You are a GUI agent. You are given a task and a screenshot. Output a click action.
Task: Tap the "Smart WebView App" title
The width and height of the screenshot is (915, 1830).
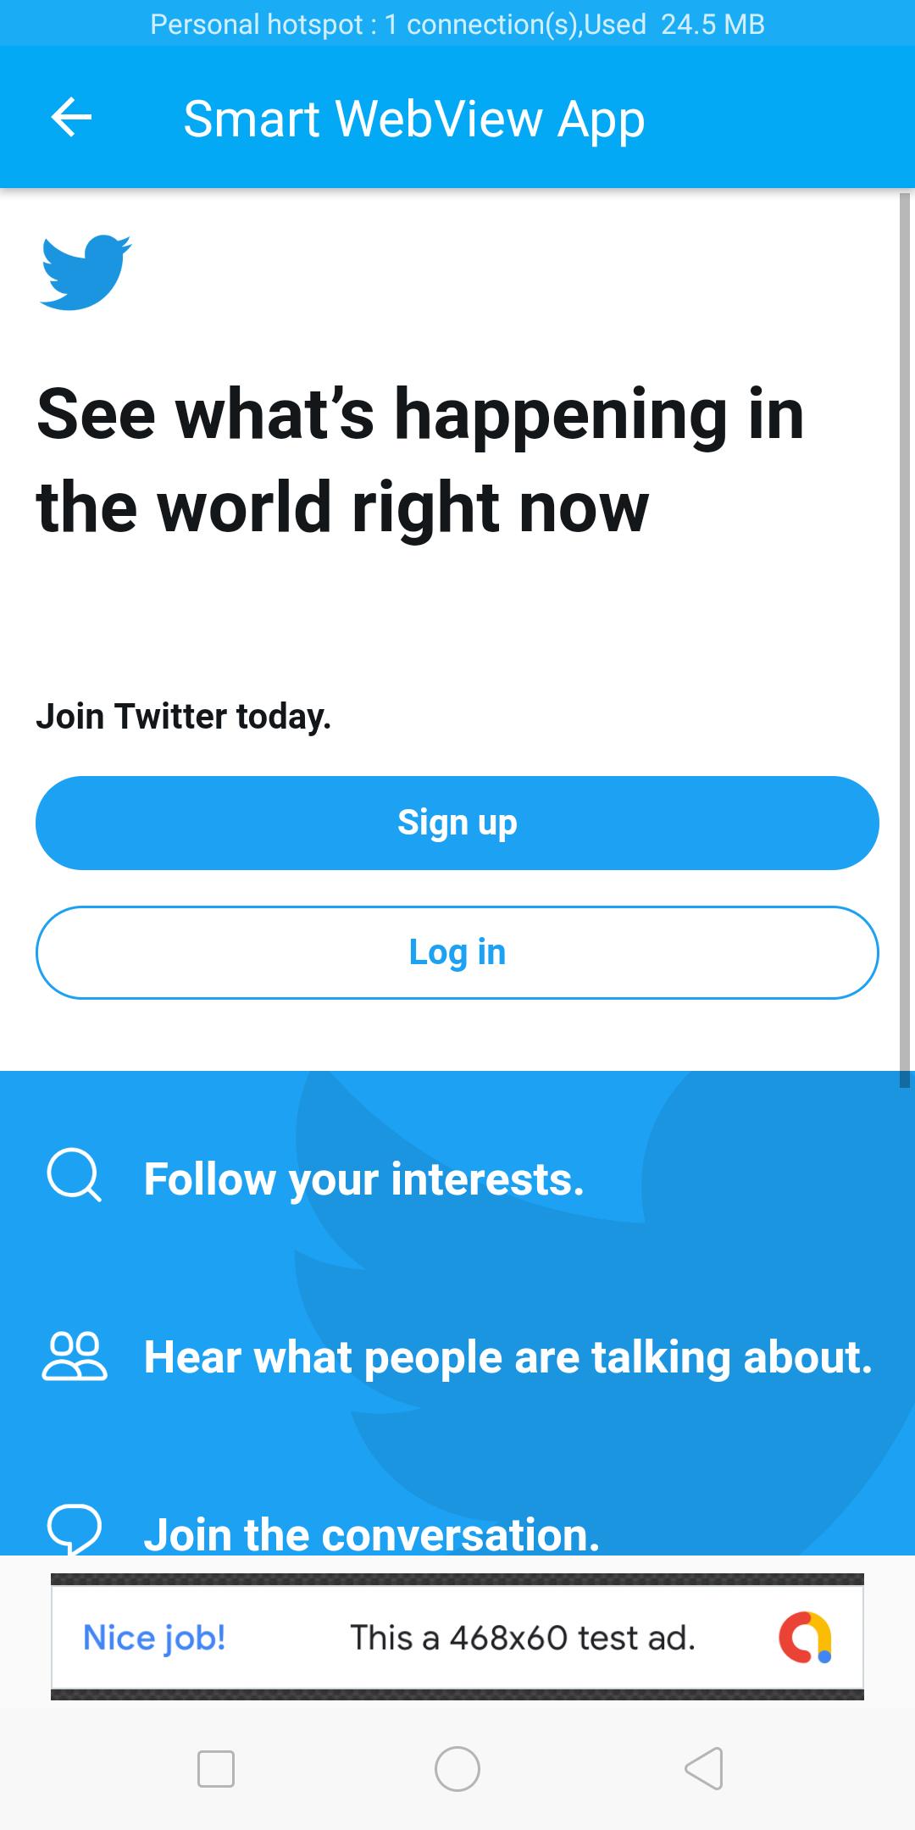click(x=414, y=119)
